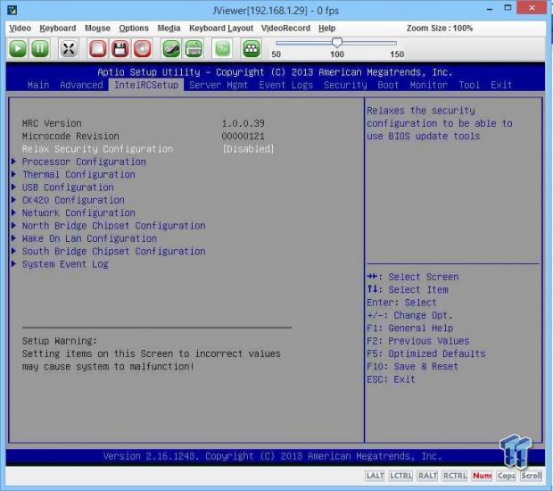This screenshot has height=491, width=553.
Task: Click the green Play redirection icon
Action: click(17, 48)
